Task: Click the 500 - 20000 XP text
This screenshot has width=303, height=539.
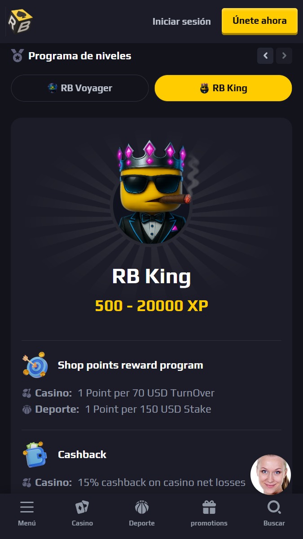Action: point(152,306)
